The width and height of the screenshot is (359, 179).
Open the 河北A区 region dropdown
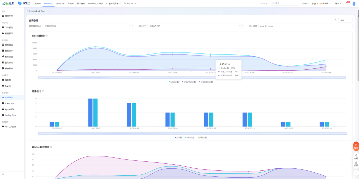[x=130, y=3]
